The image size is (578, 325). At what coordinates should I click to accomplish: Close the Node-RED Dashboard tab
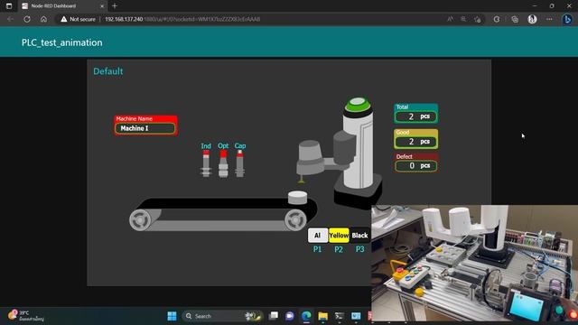pyautogui.click(x=102, y=6)
